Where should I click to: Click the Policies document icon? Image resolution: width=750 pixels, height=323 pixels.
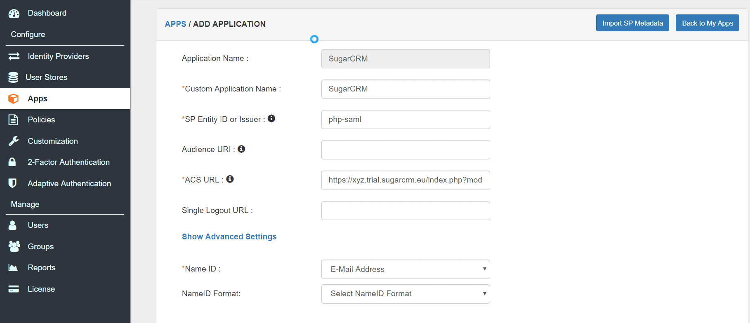pos(13,120)
